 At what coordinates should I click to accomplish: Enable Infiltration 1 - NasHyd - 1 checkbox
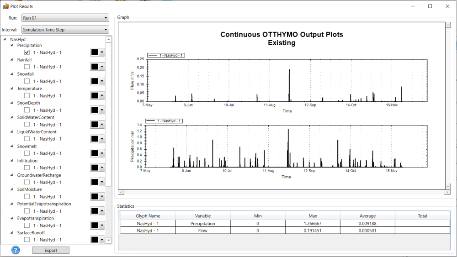pyautogui.click(x=27, y=168)
